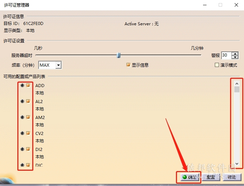
Task: Expand the ADD license entry
Action: 23,85
